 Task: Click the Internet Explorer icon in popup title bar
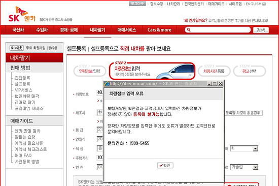pos(107,84)
